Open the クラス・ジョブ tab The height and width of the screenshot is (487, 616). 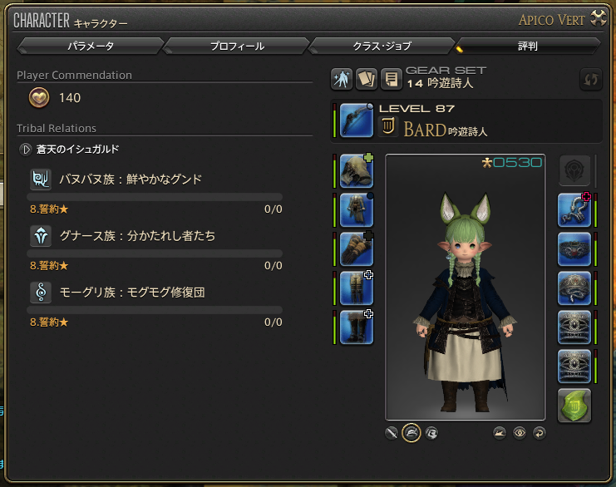point(382,47)
